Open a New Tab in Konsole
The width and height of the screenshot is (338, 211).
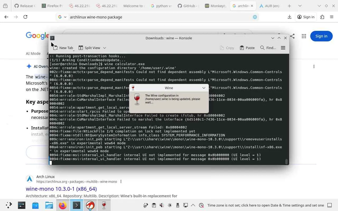click(63, 48)
